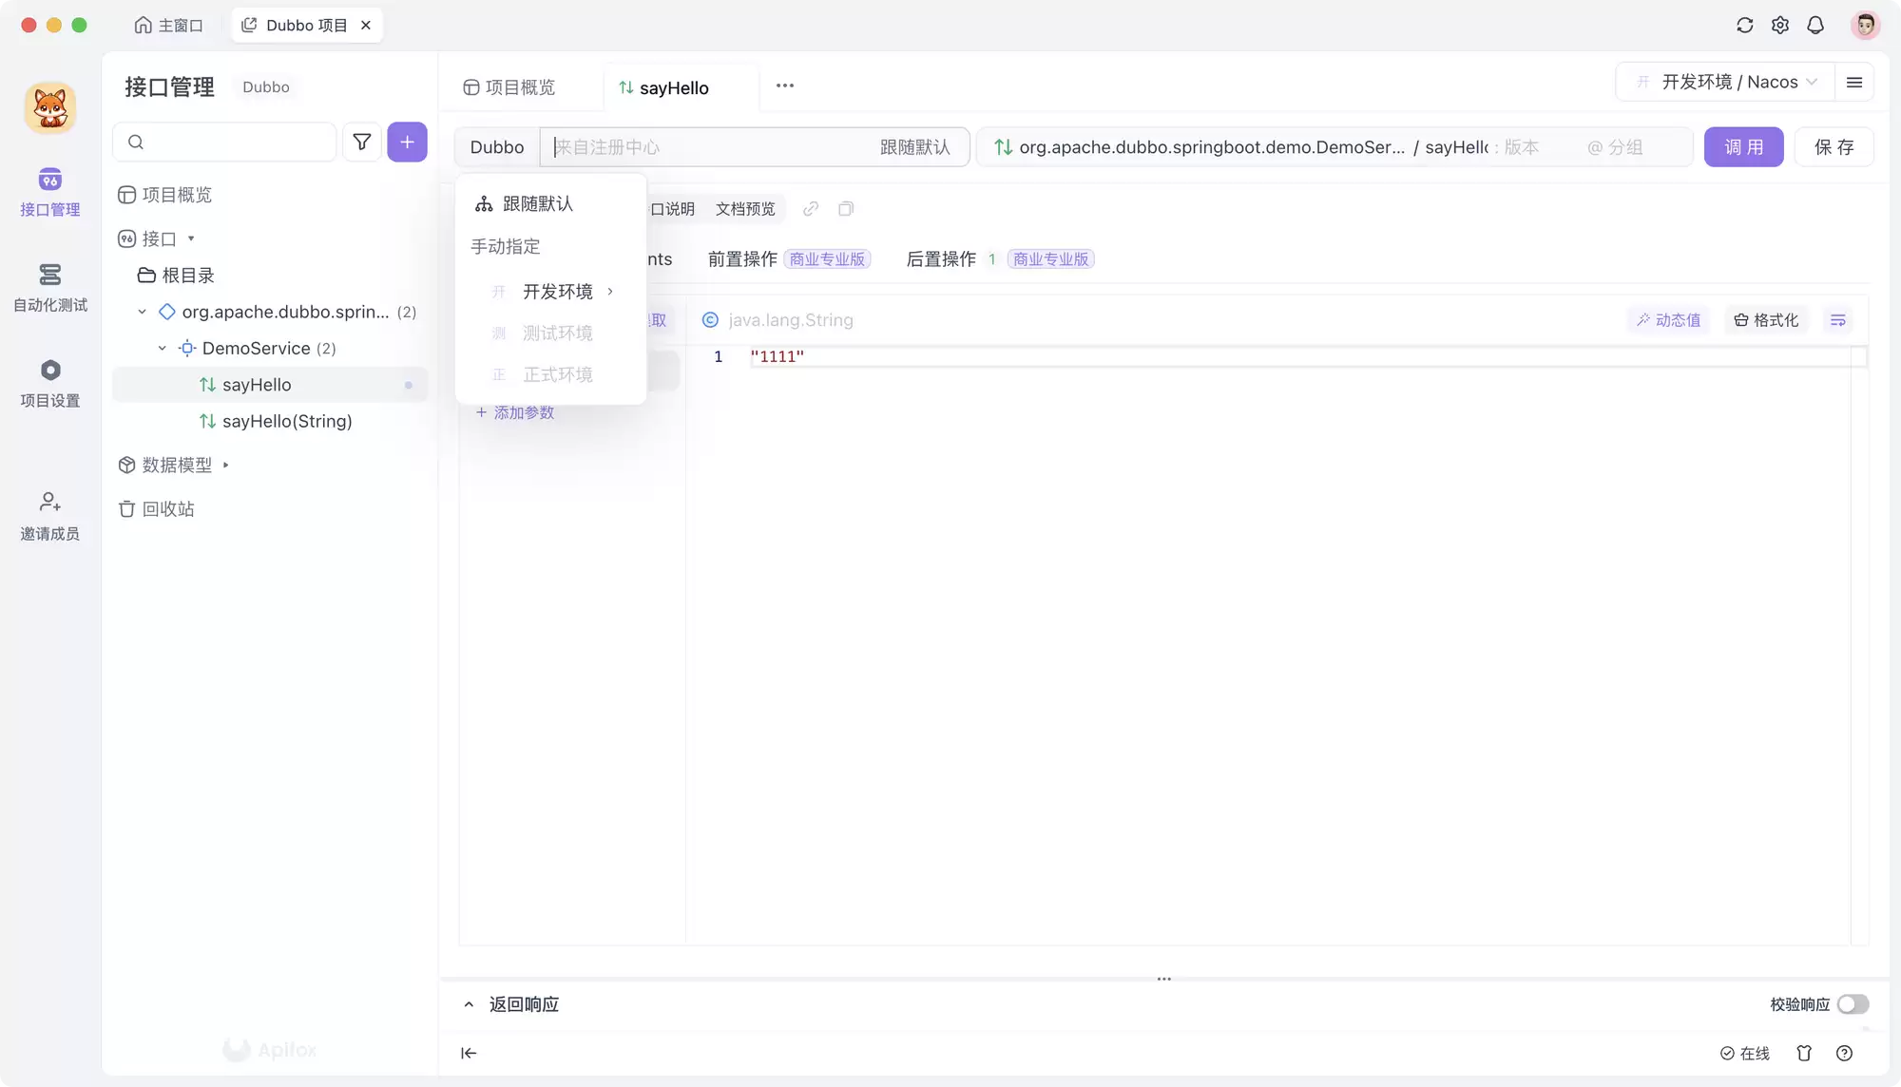Click the search magnifier icon

tap(136, 143)
